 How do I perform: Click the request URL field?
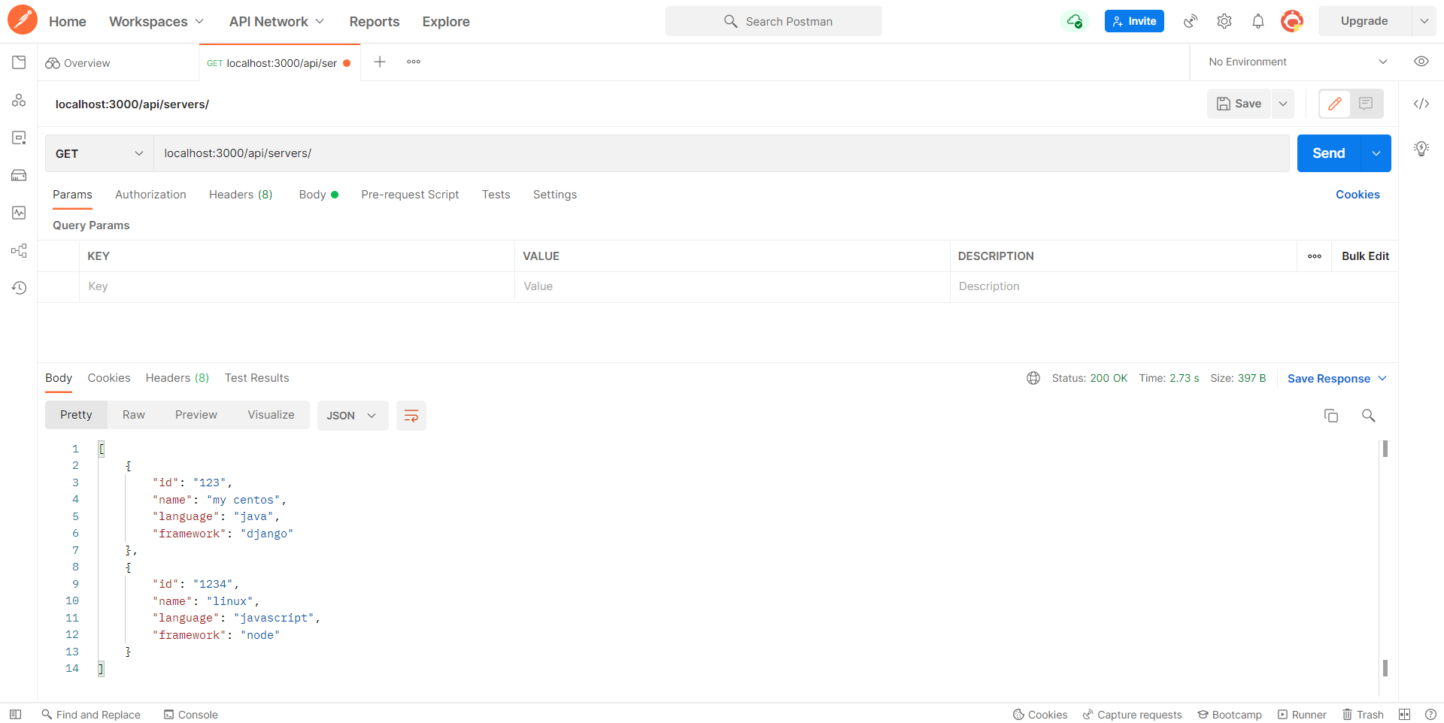tap(722, 153)
